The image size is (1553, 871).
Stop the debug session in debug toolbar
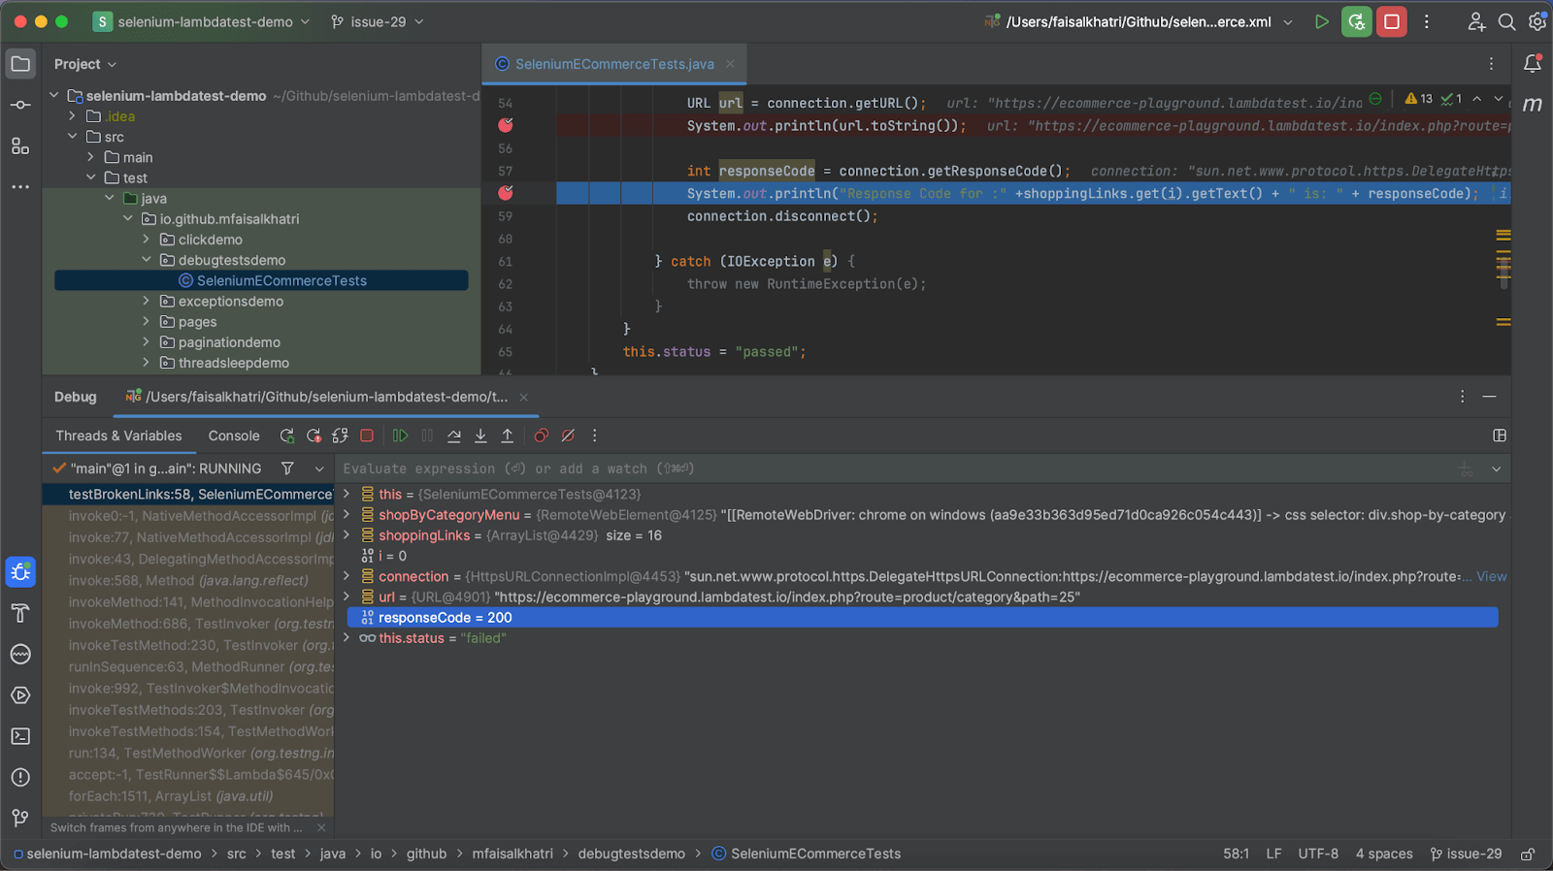[367, 436]
